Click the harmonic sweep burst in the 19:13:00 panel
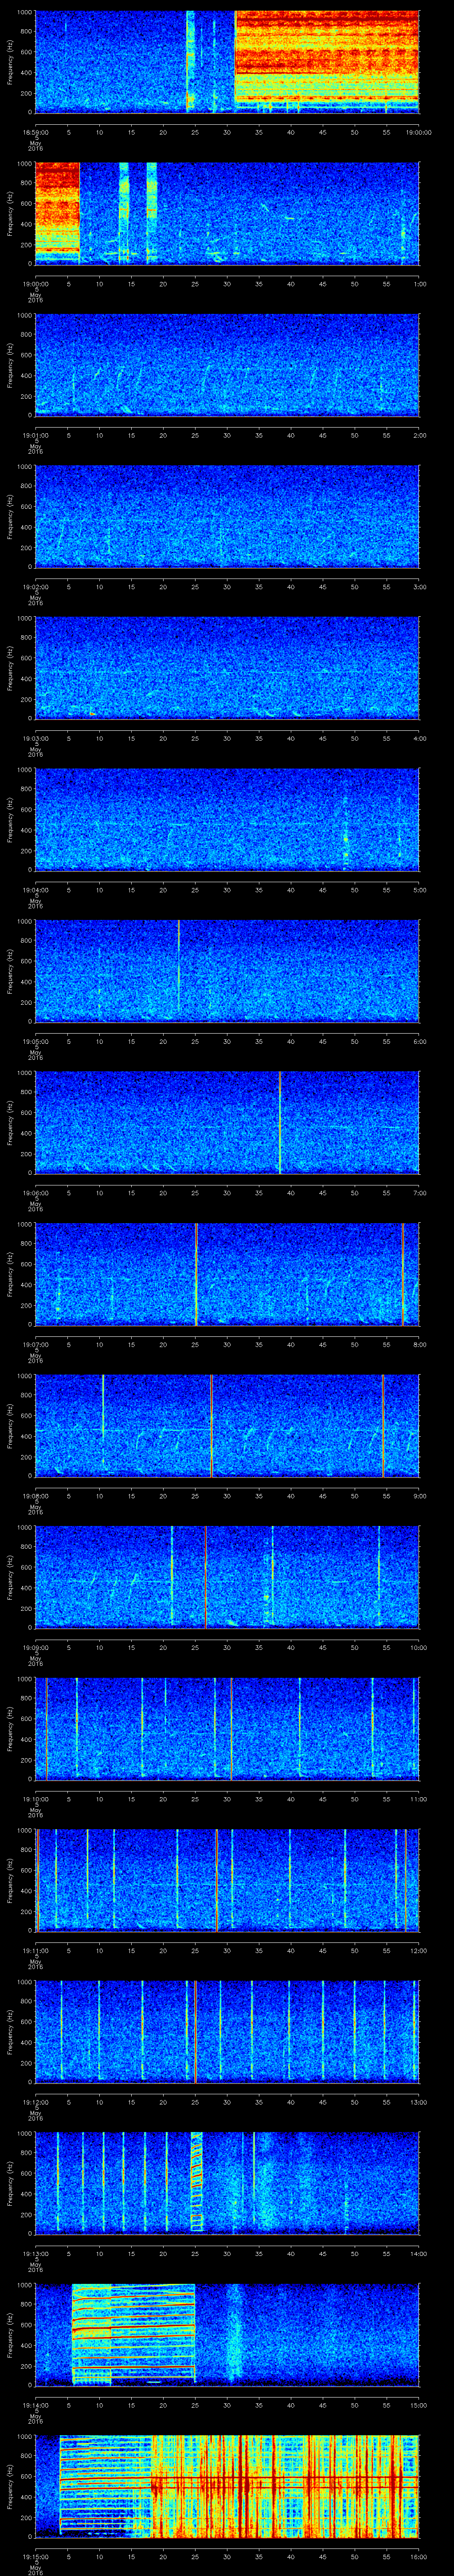Viewport: 454px width, 2576px height. click(196, 2182)
